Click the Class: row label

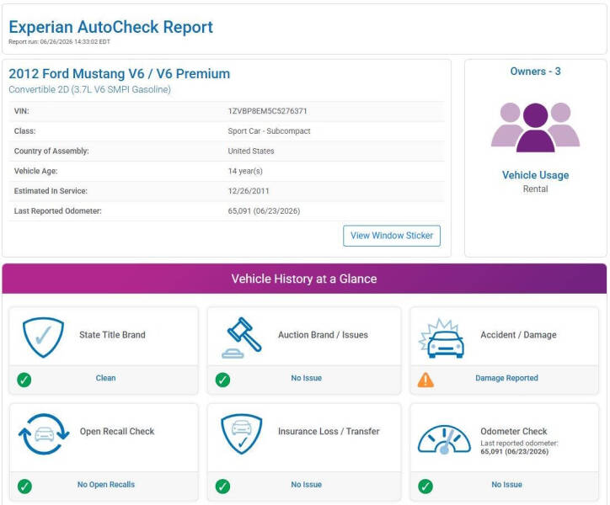pyautogui.click(x=24, y=131)
